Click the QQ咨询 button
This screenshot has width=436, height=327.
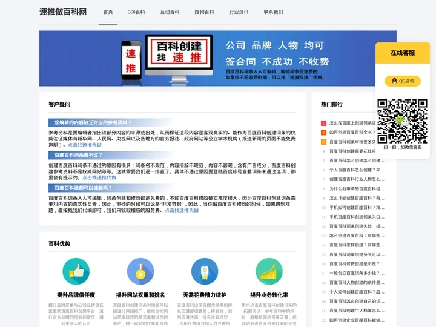(402, 81)
